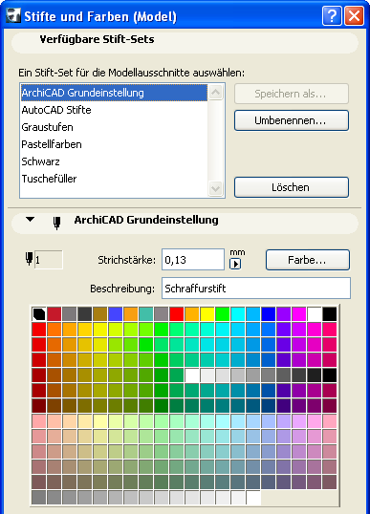Select the bright green swatch in top row

pyautogui.click(x=223, y=314)
